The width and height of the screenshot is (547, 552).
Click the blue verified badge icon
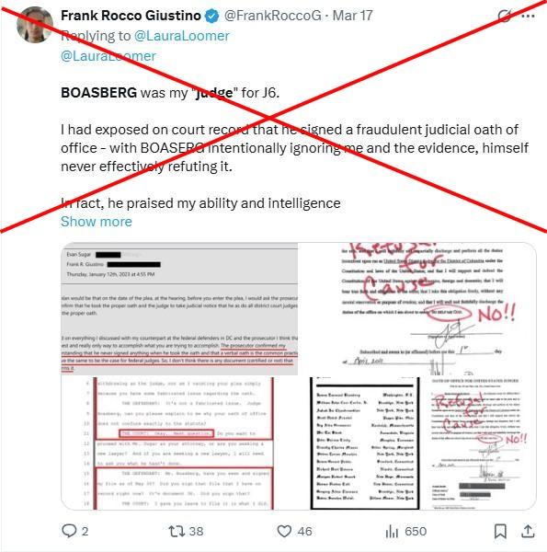coord(212,16)
